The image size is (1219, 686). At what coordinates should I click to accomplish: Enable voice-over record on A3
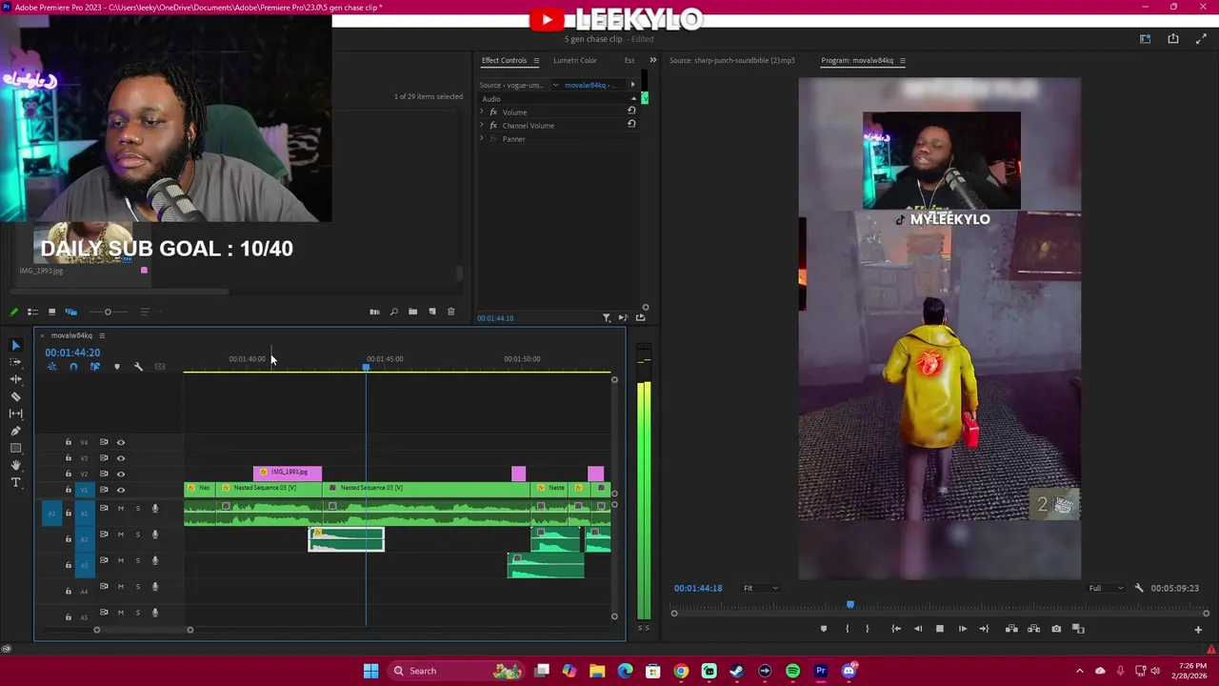tap(154, 560)
